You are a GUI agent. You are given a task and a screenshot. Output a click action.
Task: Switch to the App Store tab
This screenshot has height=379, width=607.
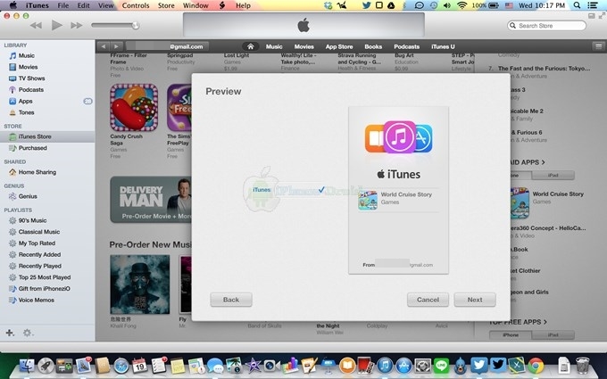click(x=338, y=46)
